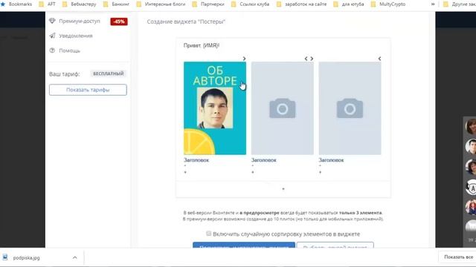
Task: Select the ОБ АВТОРЕ poster image
Action: tap(215, 108)
